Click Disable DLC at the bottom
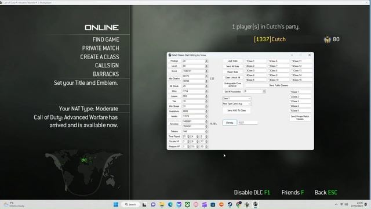The image size is (371, 209). coord(252,192)
